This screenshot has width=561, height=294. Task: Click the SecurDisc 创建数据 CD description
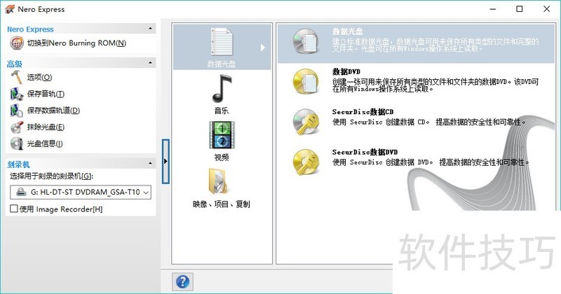click(x=429, y=122)
